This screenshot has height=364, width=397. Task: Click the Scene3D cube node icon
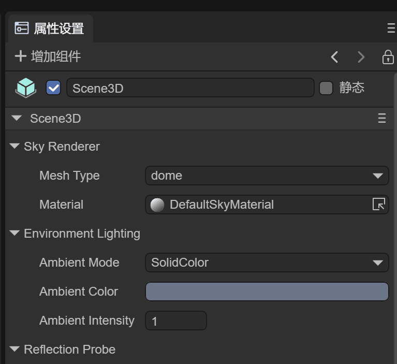(26, 88)
